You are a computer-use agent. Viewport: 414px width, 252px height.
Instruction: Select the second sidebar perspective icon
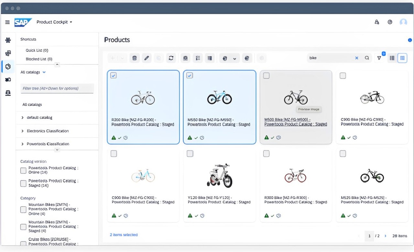[8, 53]
